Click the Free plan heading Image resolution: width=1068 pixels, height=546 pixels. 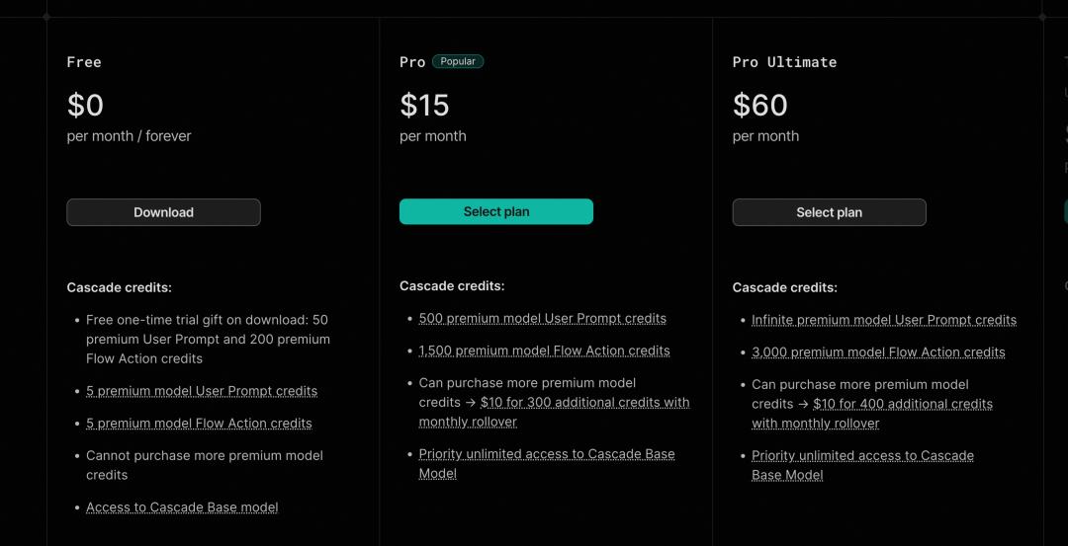[x=84, y=62]
